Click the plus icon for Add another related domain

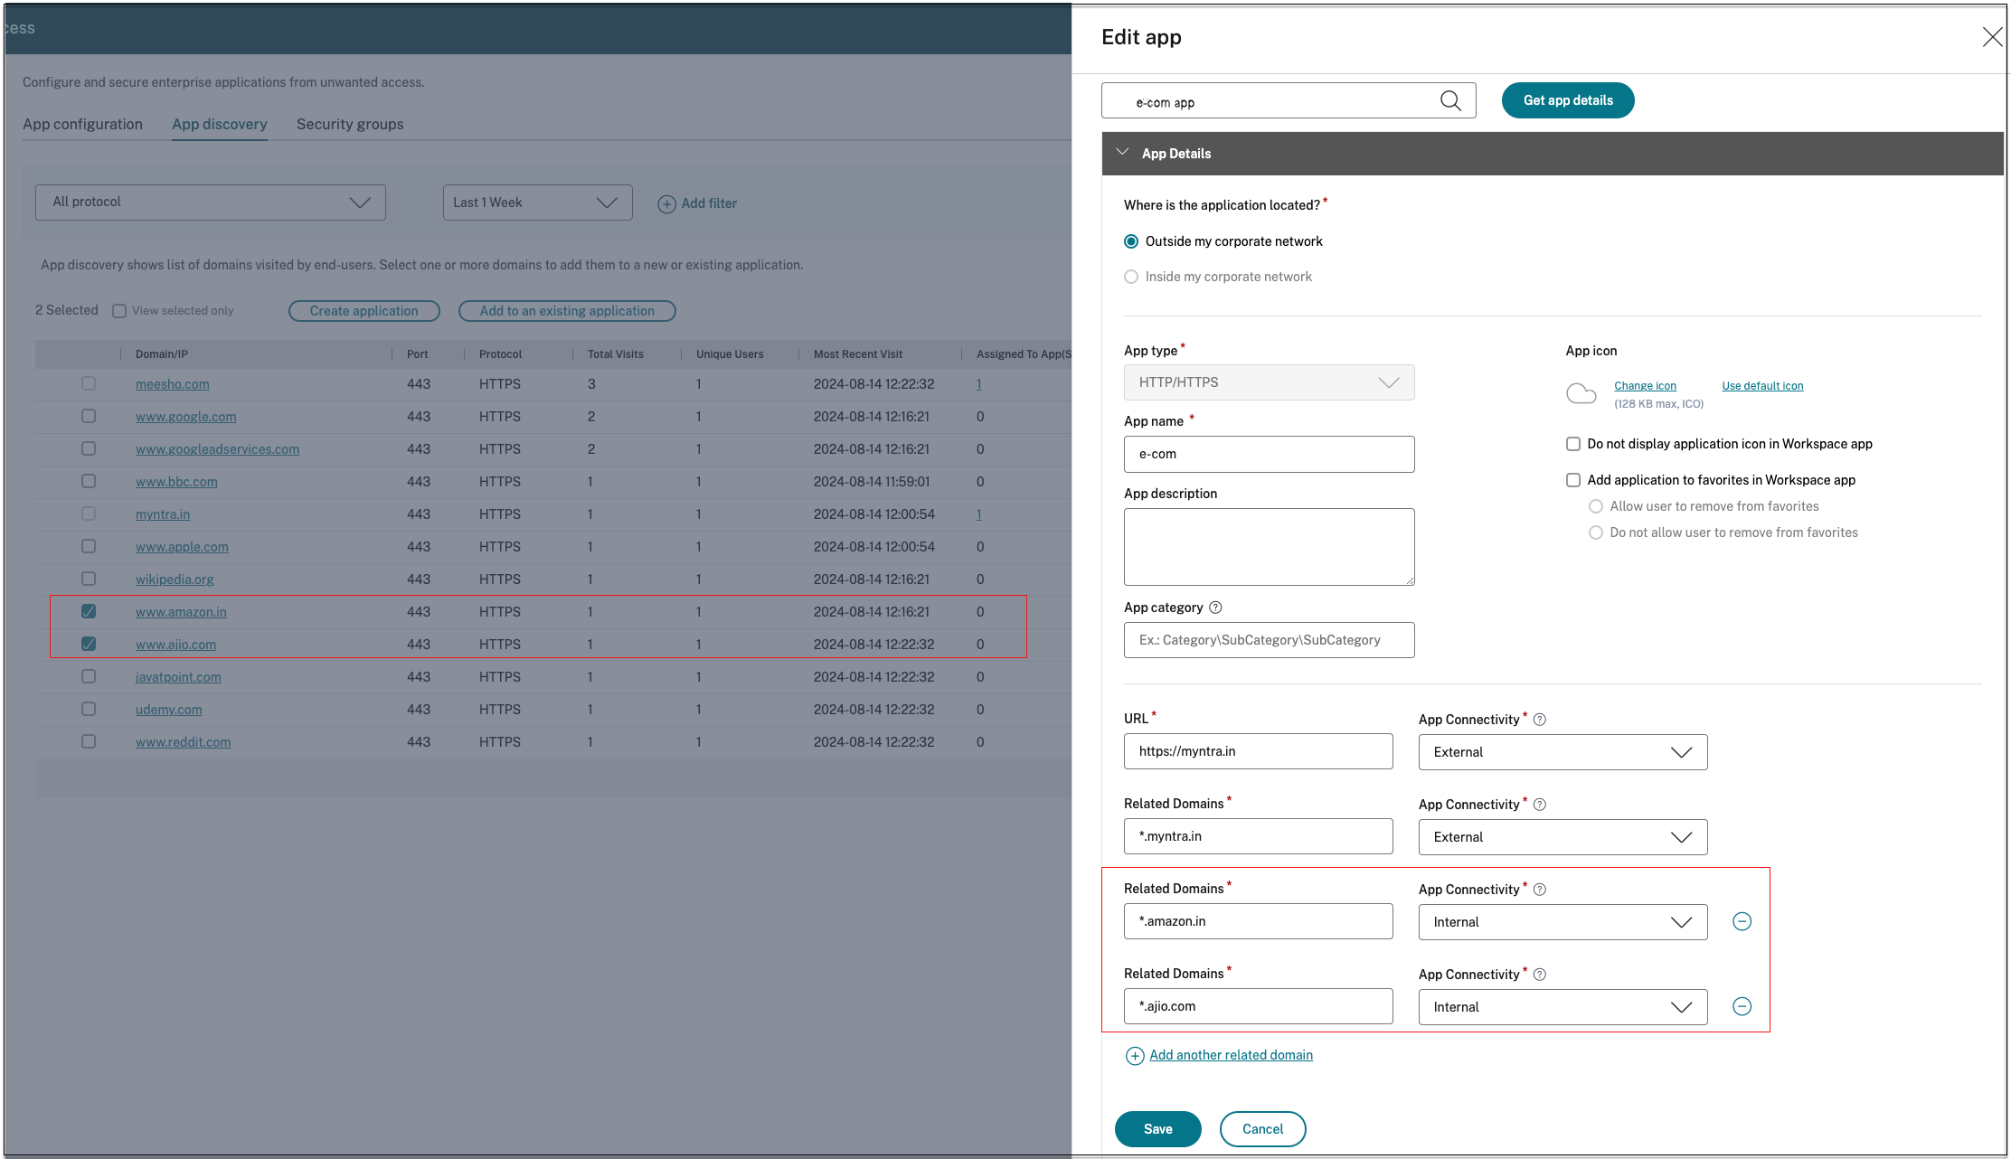[x=1134, y=1056]
